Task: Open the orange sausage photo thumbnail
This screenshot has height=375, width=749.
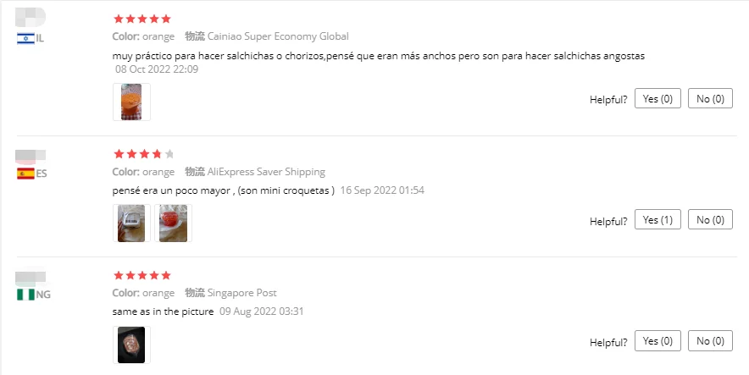Action: pyautogui.click(x=131, y=102)
